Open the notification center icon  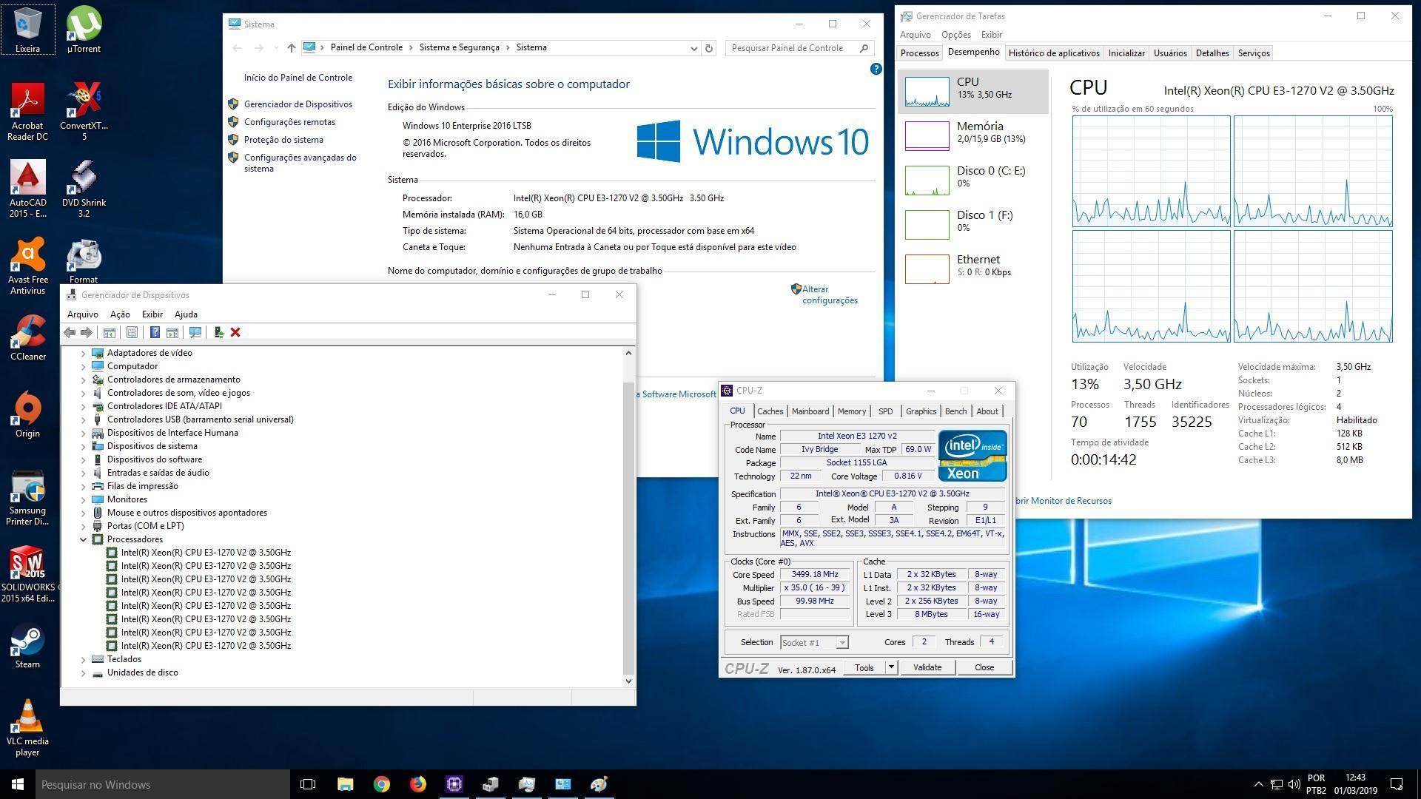click(x=1397, y=784)
